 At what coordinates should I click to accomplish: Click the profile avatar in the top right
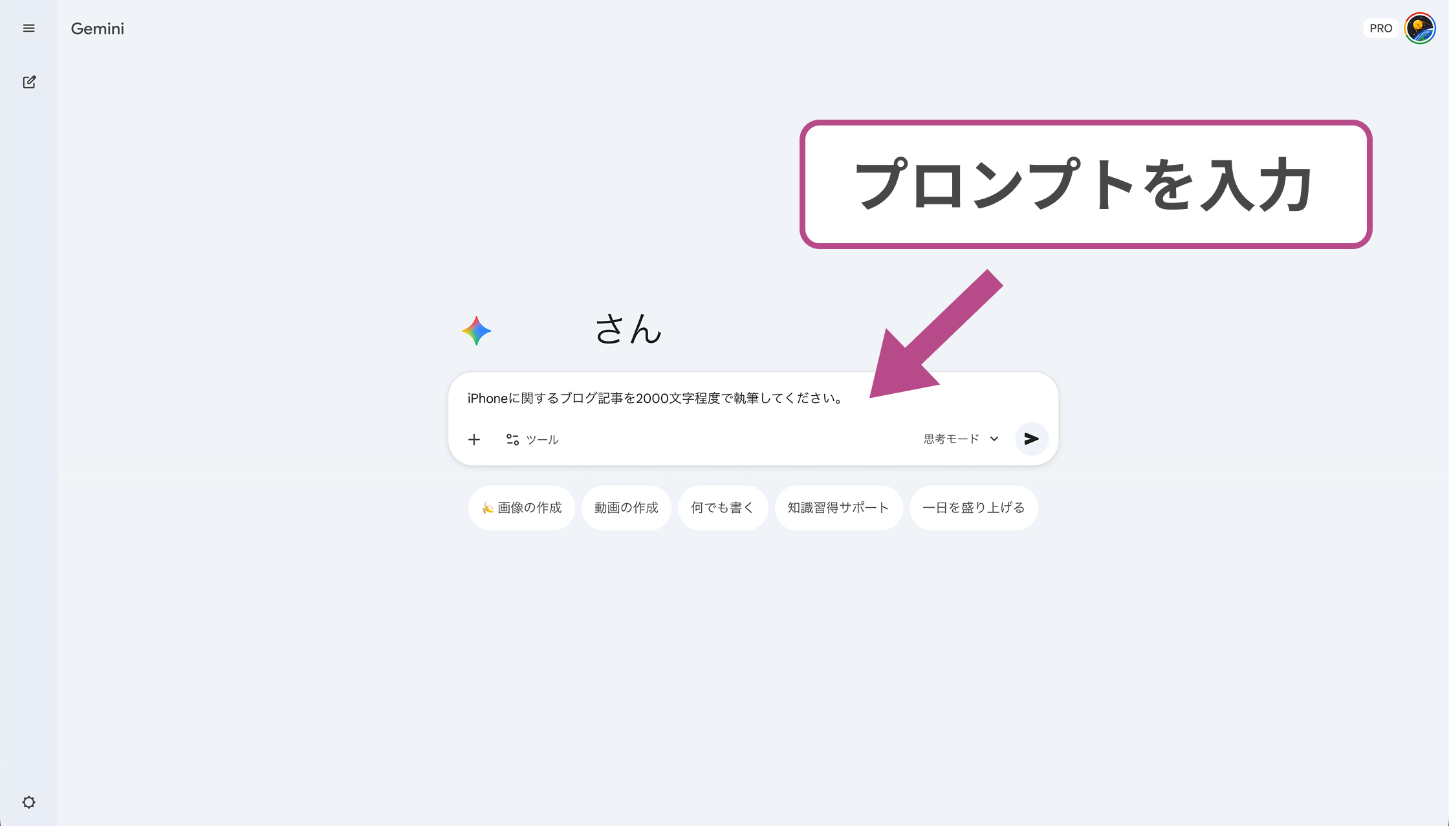1419,28
